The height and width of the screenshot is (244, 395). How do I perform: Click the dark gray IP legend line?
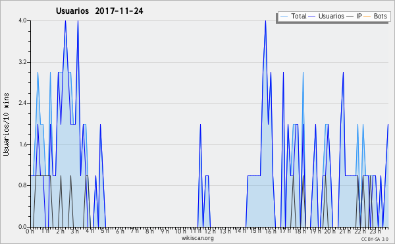350,16
